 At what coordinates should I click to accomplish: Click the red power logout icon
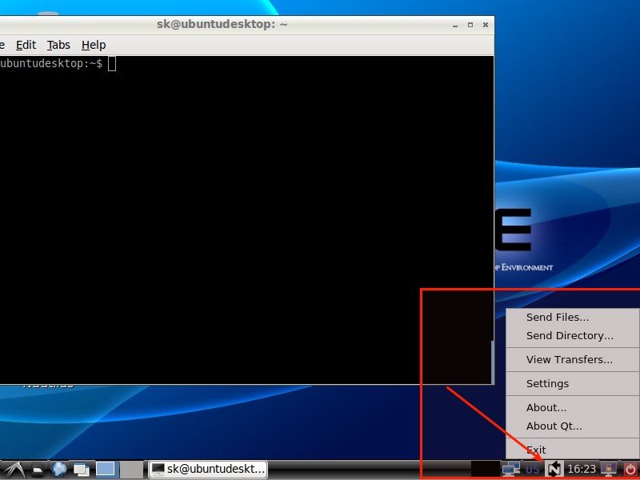(x=630, y=470)
